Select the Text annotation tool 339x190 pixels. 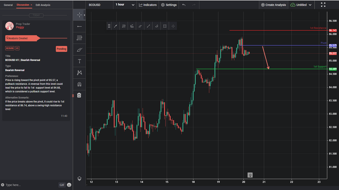point(79,61)
